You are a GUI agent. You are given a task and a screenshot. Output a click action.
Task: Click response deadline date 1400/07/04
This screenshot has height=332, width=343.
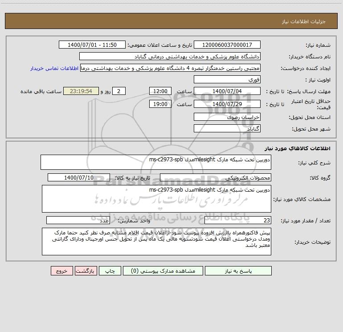click(227, 91)
